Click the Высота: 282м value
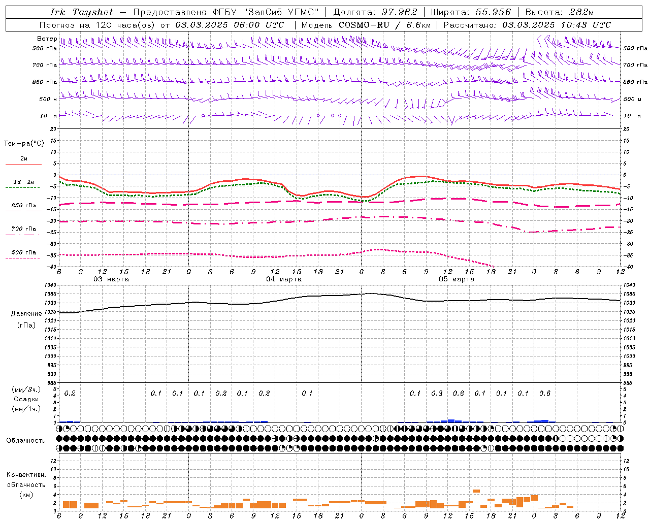The width and height of the screenshot is (650, 520). (x=560, y=12)
